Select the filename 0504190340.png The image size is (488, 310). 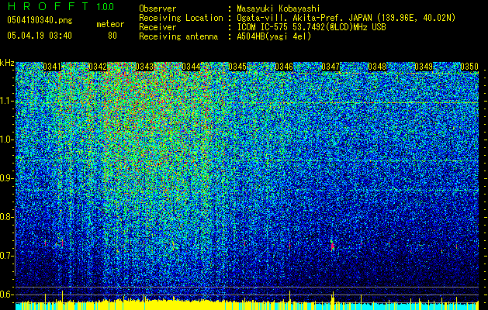[x=40, y=20]
